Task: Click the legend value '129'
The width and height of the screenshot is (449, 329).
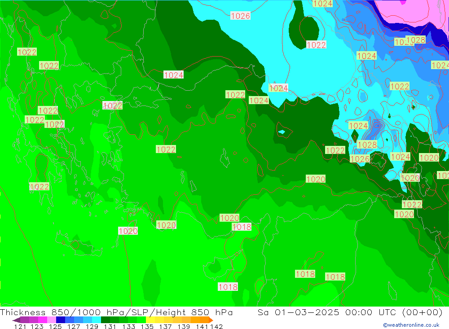Action: 92,326
